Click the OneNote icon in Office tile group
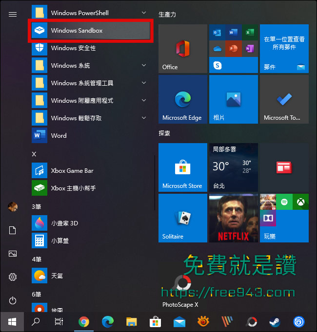Screen dimensions: 317x332 click(250, 49)
